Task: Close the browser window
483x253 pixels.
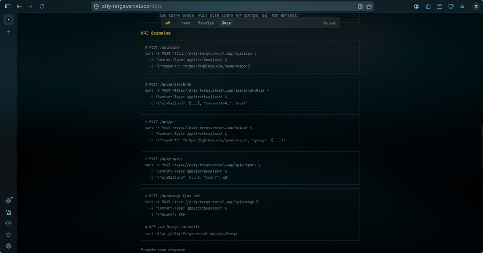Action: point(476,6)
